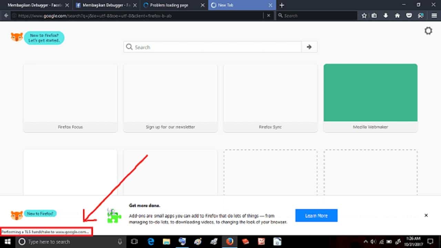
Task: Click the magnifying glass in the search field
Action: point(129,47)
